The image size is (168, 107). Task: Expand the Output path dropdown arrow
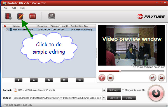[x=104, y=98]
